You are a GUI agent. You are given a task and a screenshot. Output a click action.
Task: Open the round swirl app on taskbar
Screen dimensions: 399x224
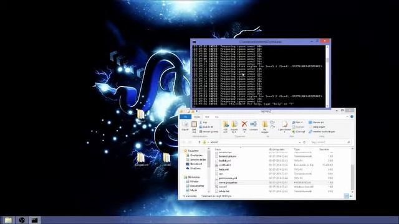click(22, 220)
